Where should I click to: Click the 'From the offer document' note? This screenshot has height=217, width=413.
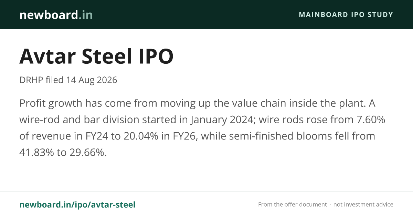tap(293, 205)
